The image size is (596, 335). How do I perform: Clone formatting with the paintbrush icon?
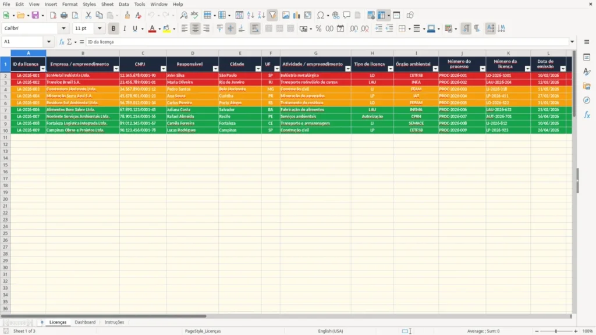tap(127, 15)
